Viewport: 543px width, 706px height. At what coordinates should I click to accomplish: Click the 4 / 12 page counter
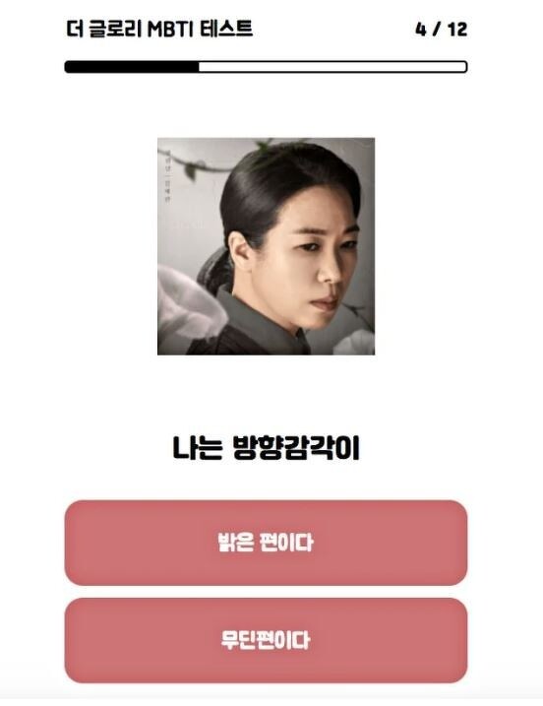pos(442,30)
